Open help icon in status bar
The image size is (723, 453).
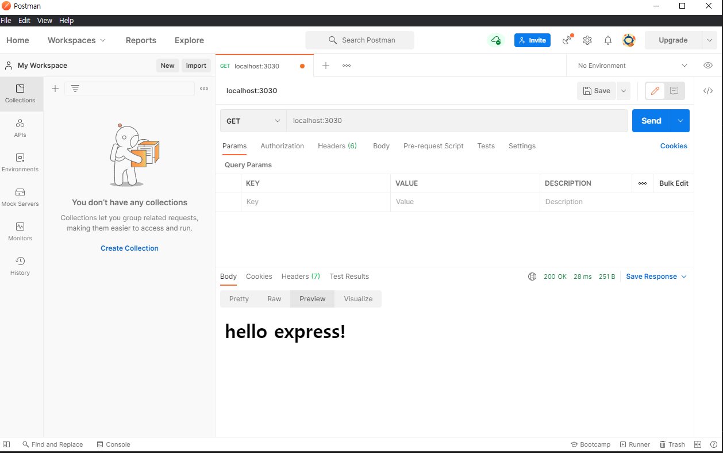click(714, 444)
